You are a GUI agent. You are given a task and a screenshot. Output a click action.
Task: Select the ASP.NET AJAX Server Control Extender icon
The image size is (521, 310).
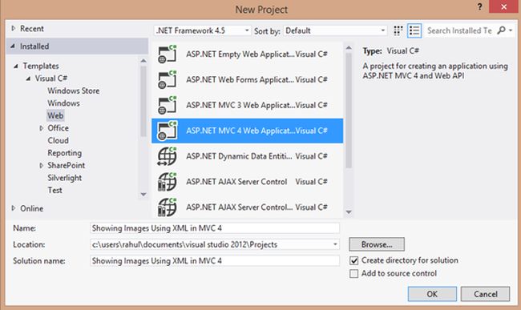pos(168,207)
